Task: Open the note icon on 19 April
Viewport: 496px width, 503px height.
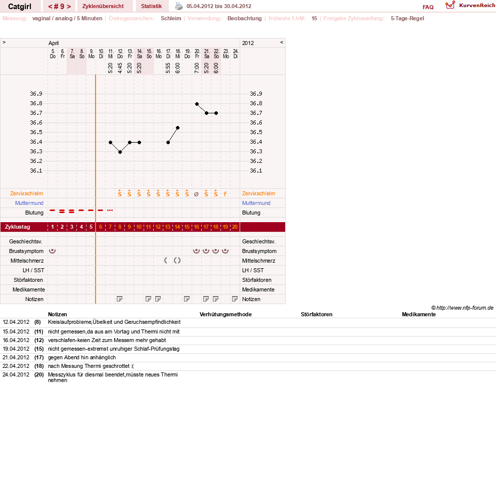Action: (187, 299)
